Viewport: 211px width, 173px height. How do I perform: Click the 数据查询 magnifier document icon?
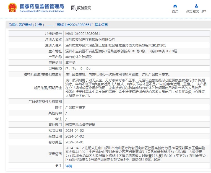[74, 8]
